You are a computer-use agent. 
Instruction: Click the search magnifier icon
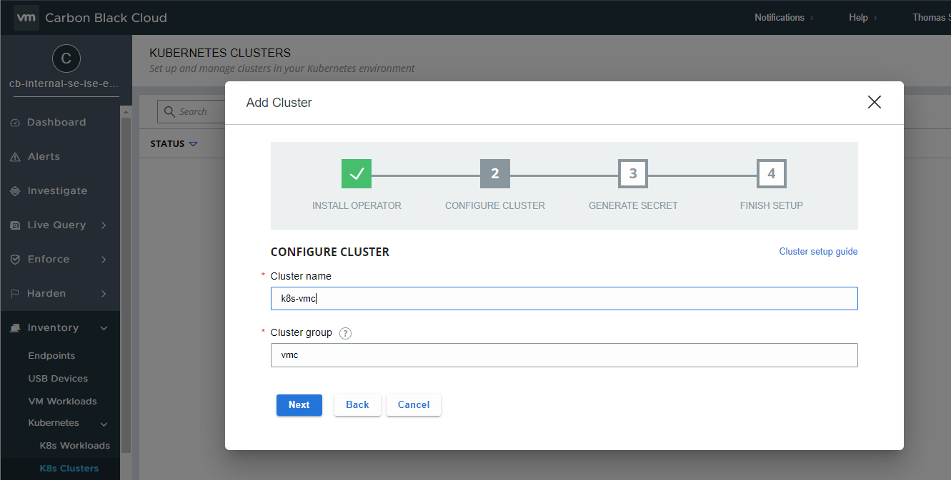click(169, 111)
